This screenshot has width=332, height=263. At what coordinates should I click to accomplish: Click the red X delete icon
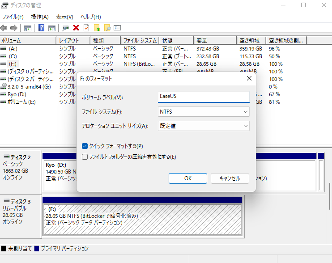pyautogui.click(x=76, y=28)
